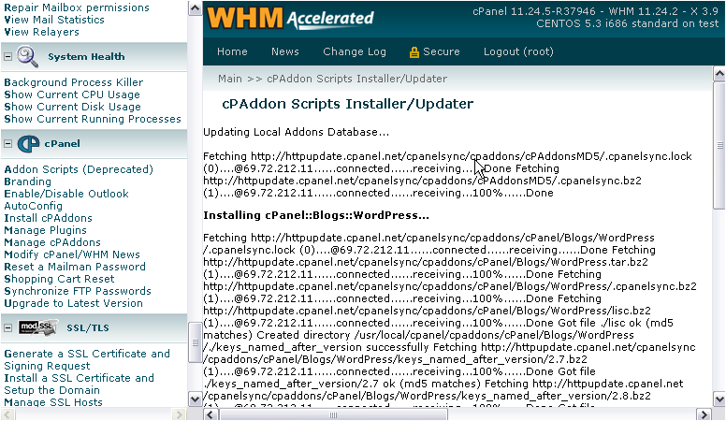Open View Mail Statistics
Viewport: 726px width, 421px height.
click(54, 20)
